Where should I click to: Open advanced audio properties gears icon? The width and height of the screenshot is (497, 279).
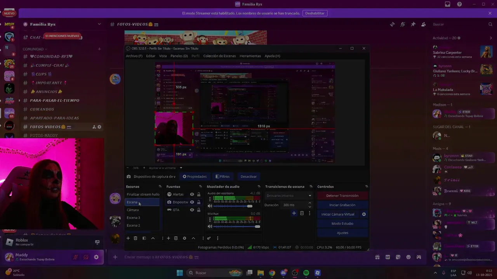tap(209, 238)
